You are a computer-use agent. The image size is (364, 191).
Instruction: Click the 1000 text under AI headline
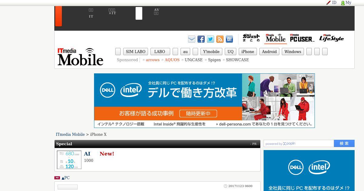pyautogui.click(x=89, y=160)
